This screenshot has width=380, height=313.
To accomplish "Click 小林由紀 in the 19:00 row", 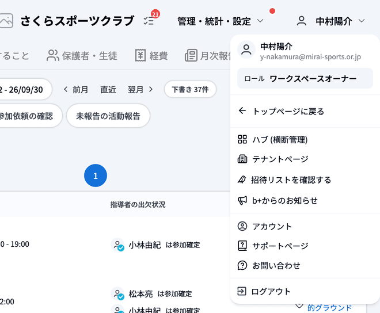I will click(145, 245).
